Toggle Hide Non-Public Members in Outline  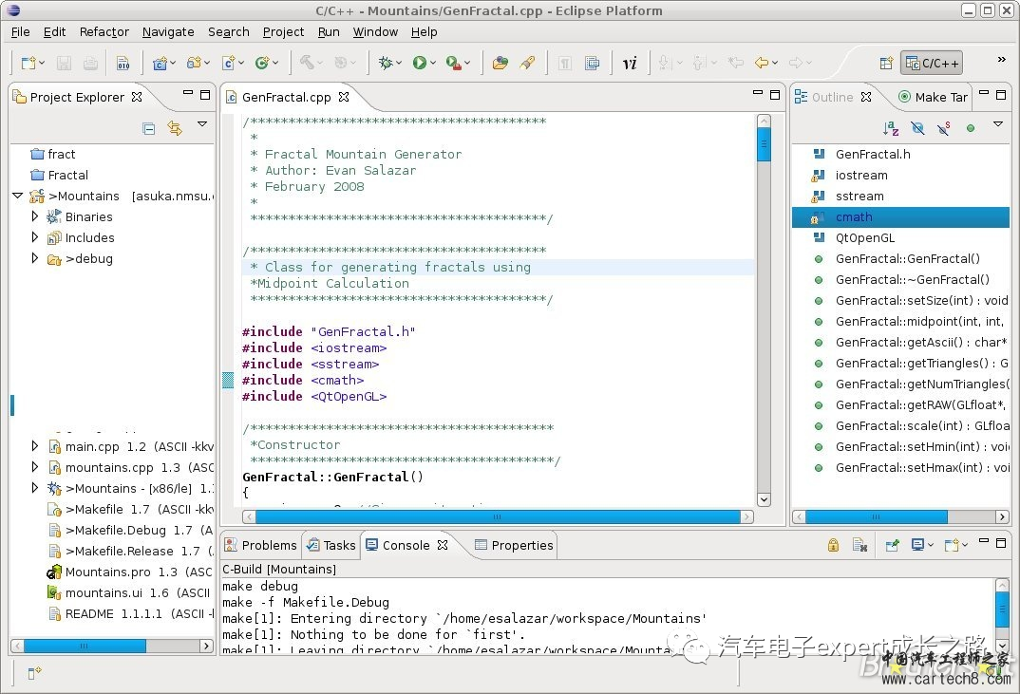click(x=971, y=129)
